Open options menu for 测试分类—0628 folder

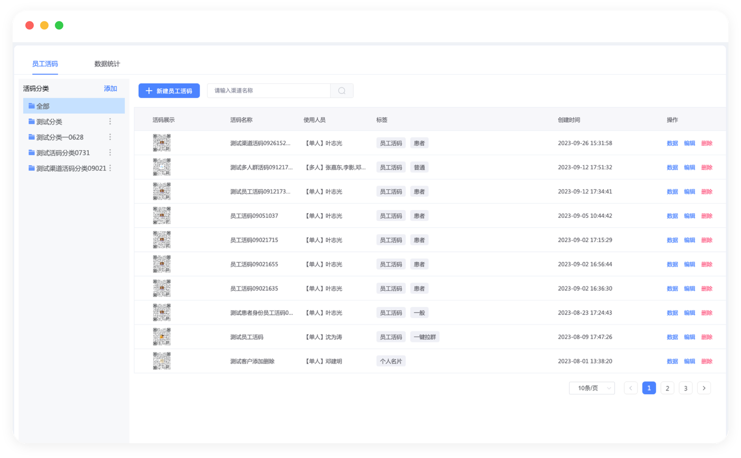[110, 137]
